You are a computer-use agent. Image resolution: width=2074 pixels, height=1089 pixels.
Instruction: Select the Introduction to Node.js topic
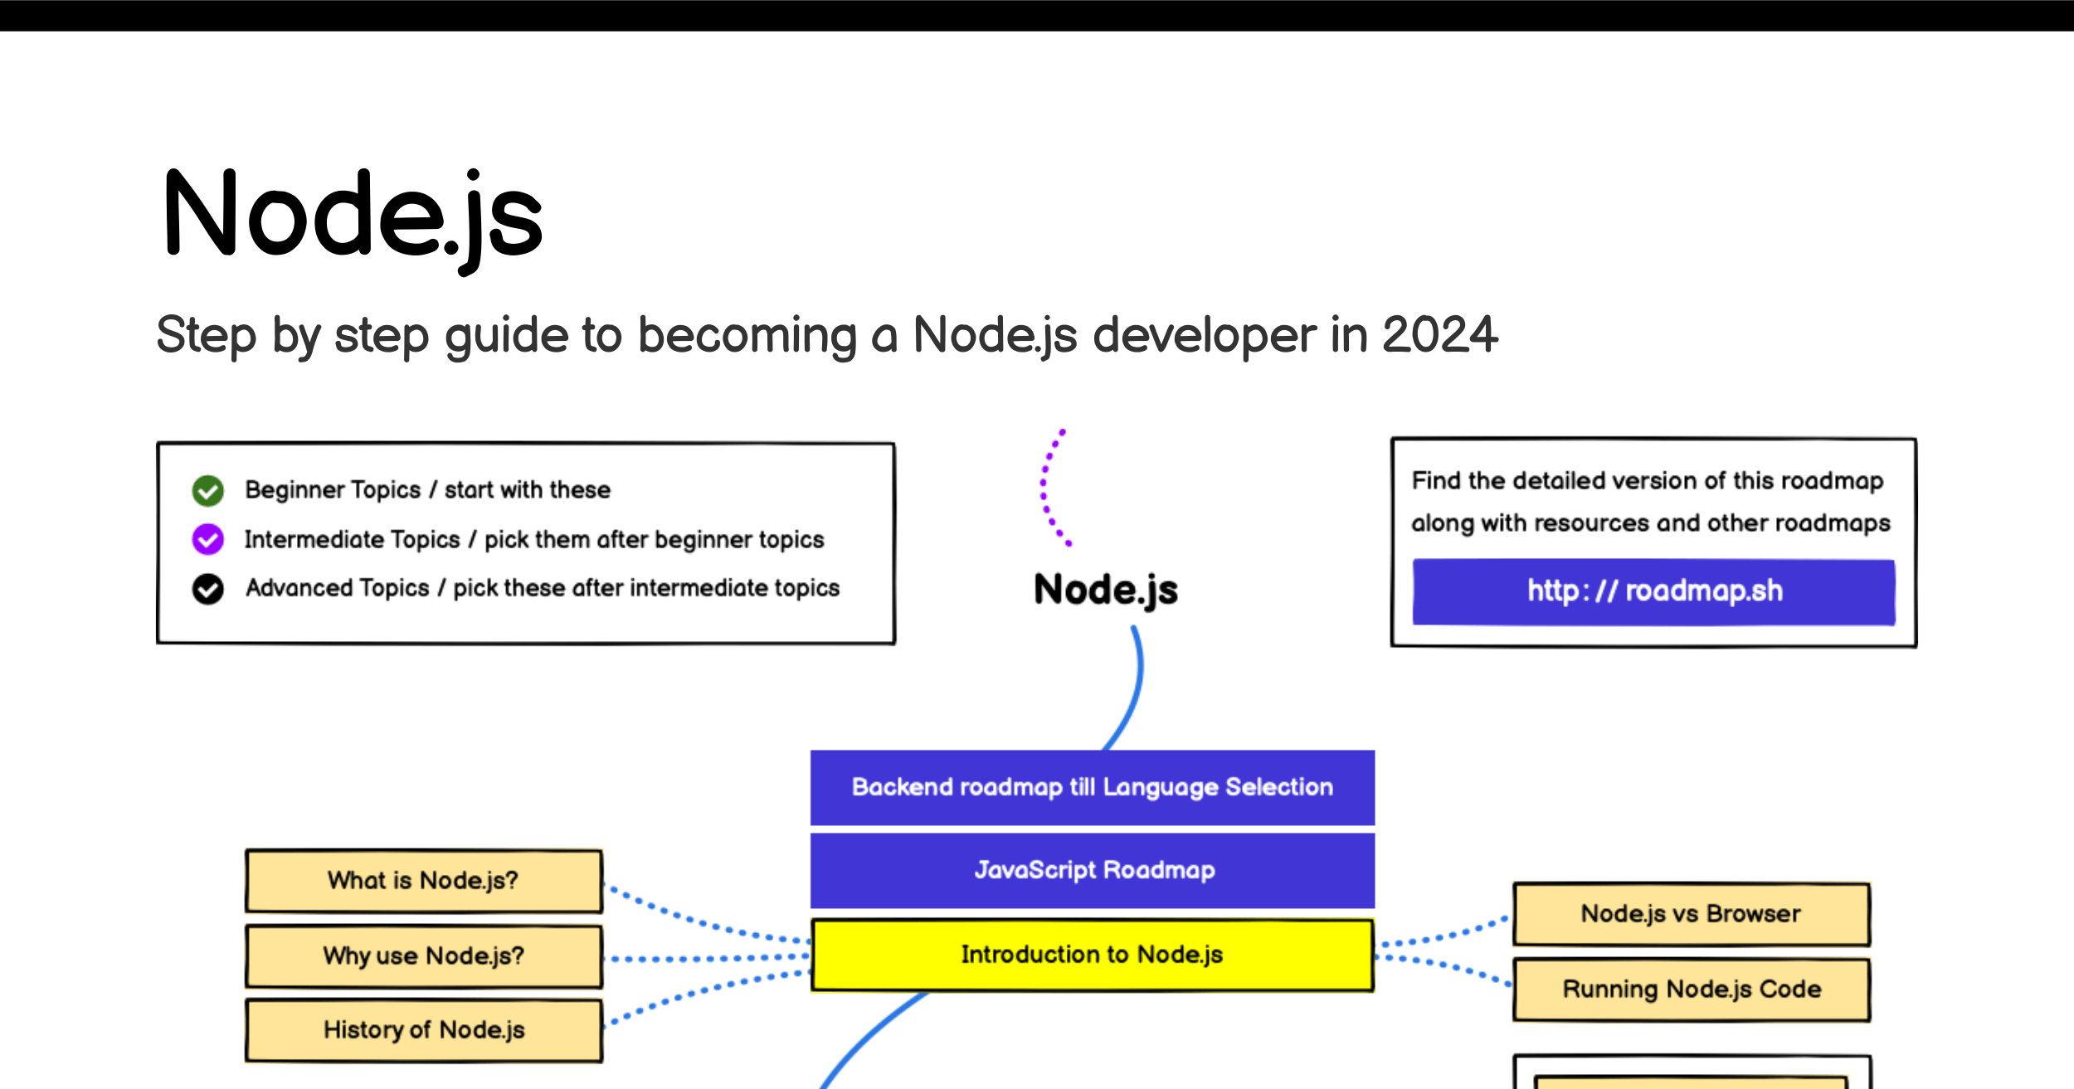pyautogui.click(x=1092, y=955)
